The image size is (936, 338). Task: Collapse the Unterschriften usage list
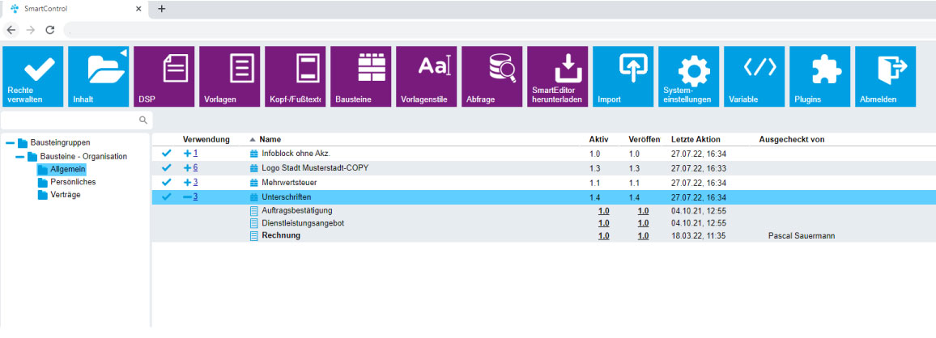(187, 197)
